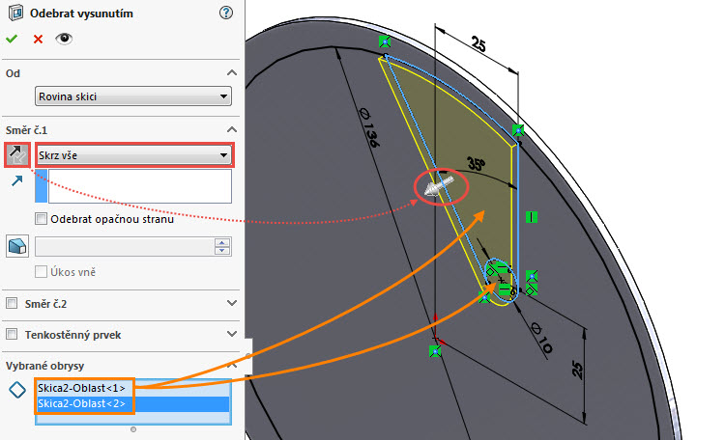Viewport: 725px width, 440px height.
Task: Toggle detailed preview eye icon
Action: (x=64, y=39)
